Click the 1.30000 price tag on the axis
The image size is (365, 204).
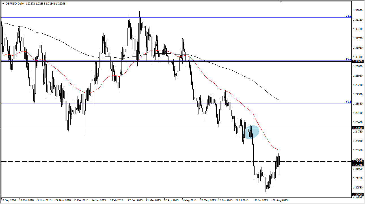357,61
